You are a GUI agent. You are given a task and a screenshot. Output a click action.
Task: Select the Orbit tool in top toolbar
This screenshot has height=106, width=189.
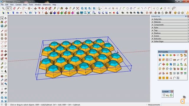pyautogui.click(x=66, y=9)
